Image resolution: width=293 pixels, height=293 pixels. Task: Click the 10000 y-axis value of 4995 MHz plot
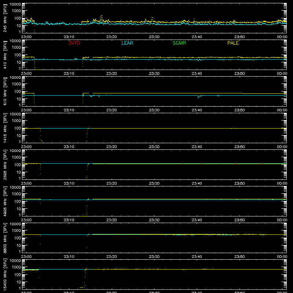15,188
